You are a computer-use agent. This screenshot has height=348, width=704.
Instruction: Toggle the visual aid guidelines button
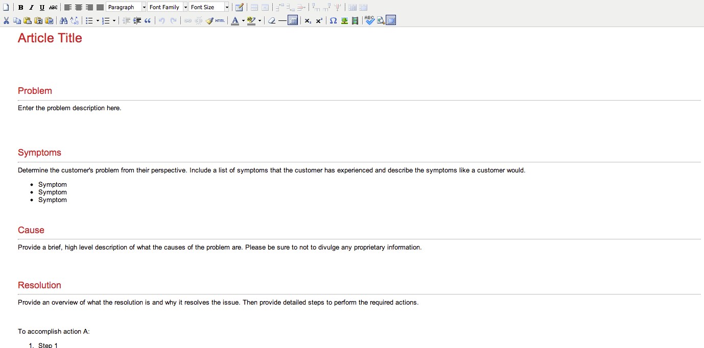(x=293, y=20)
